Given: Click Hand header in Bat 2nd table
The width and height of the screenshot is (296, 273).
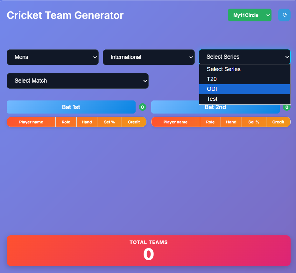Looking at the screenshot, I should (231, 122).
